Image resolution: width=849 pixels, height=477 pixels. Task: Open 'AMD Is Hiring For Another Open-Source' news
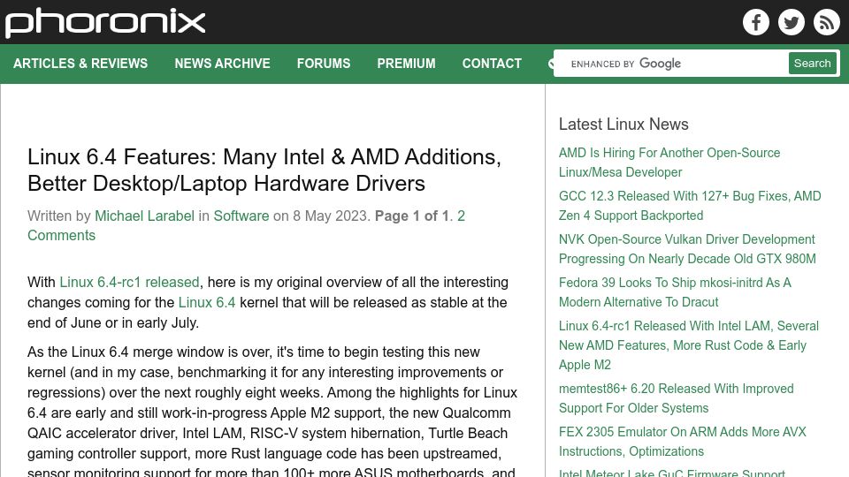(669, 163)
